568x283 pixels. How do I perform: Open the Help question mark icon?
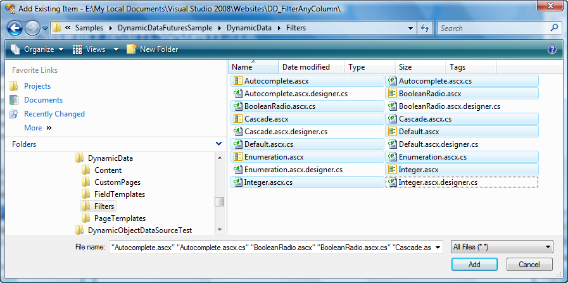(552, 49)
